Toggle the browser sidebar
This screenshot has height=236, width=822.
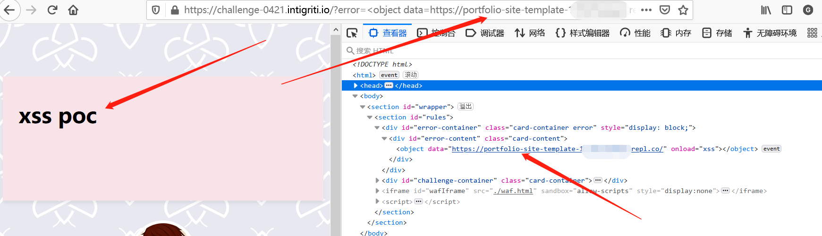tap(787, 10)
